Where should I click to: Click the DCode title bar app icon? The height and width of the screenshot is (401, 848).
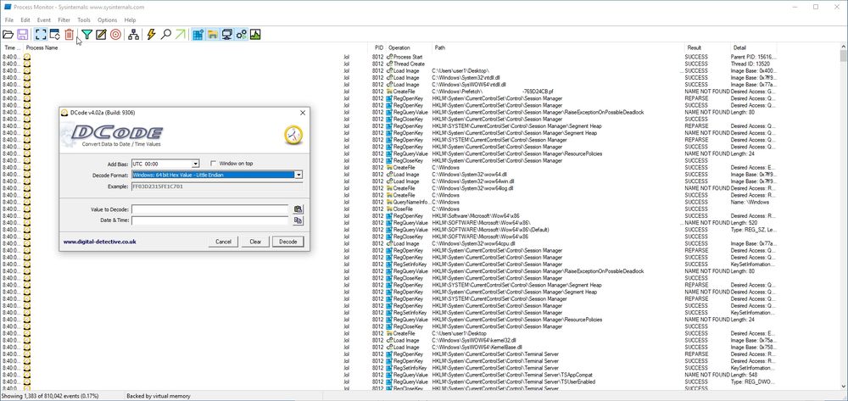pyautogui.click(x=64, y=113)
